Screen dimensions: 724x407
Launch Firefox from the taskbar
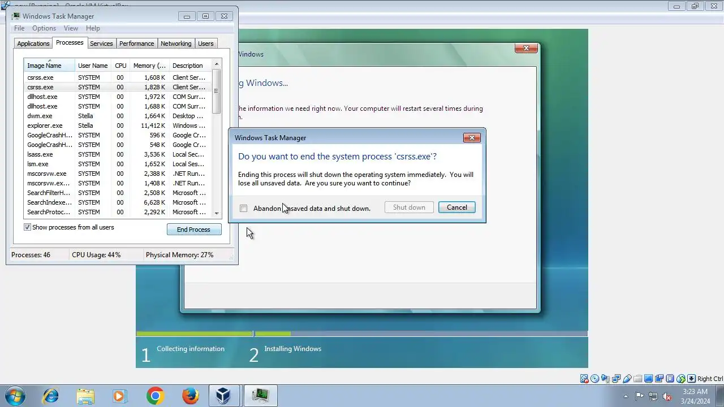tap(190, 396)
